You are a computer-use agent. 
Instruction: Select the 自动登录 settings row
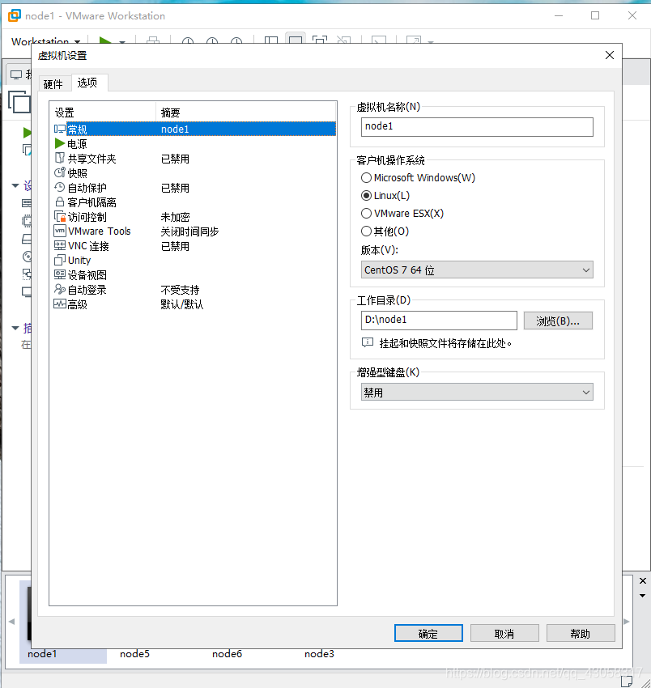pyautogui.click(x=194, y=289)
